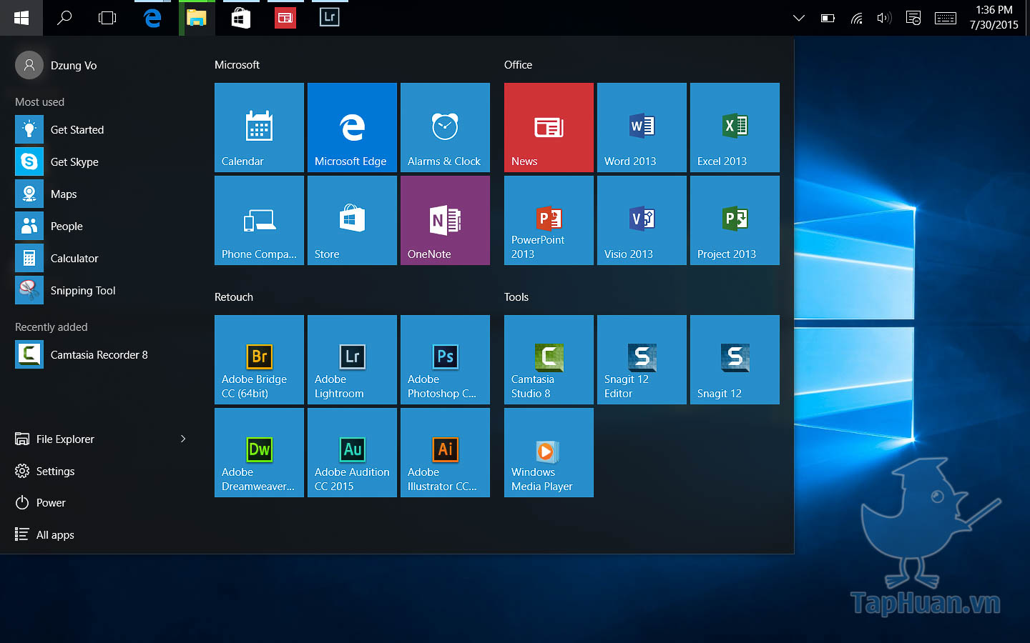Open the Word 2013 tile
Image resolution: width=1030 pixels, height=643 pixels.
pos(642,127)
